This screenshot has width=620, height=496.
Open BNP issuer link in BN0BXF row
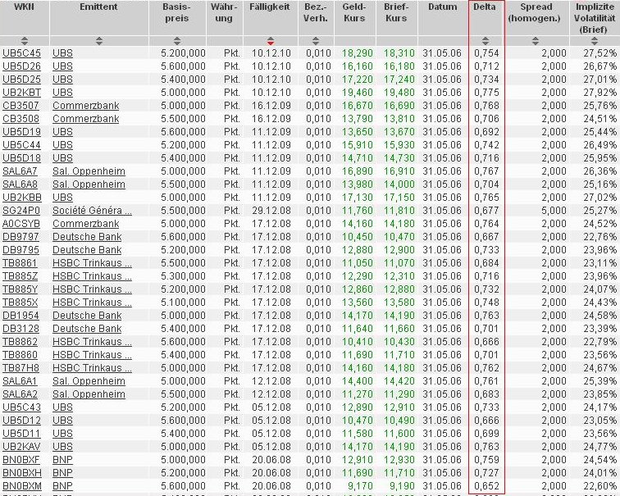[x=62, y=460]
